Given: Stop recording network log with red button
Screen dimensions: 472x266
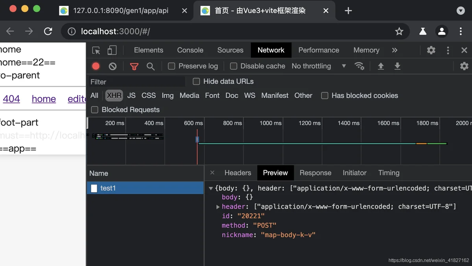Looking at the screenshot, I should tap(96, 66).
